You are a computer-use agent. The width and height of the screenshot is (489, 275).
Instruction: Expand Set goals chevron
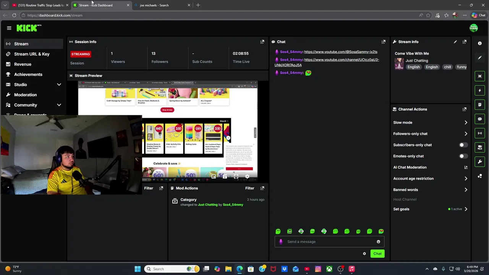[466, 209]
